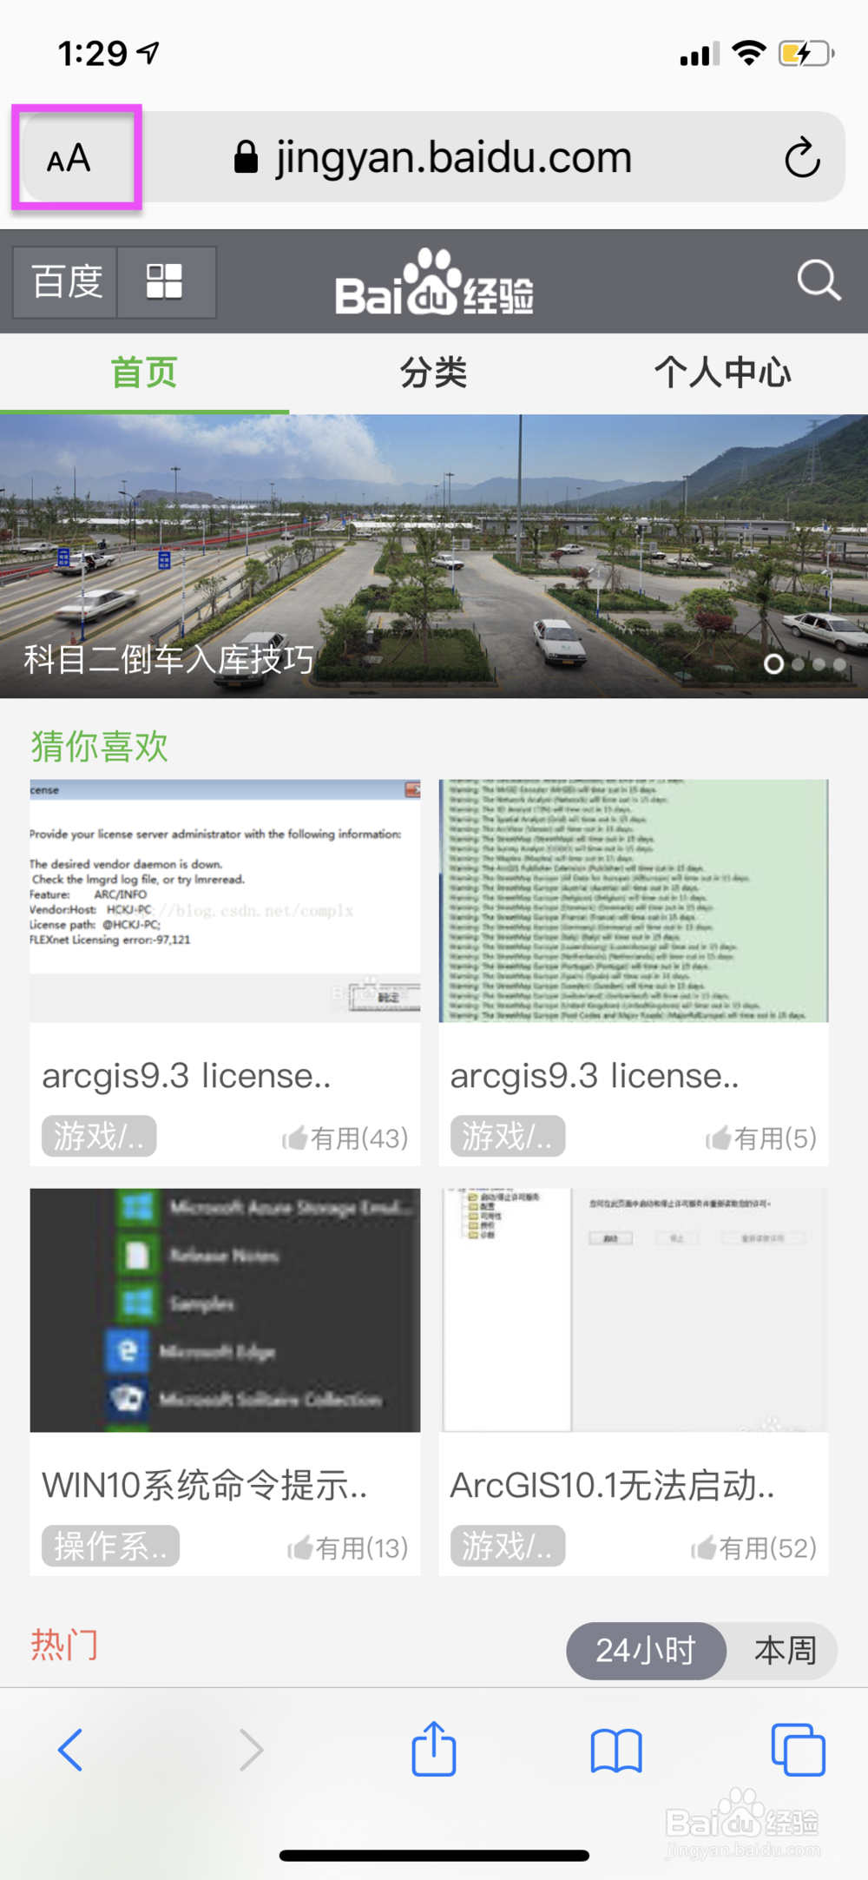
Task: Tap the Wi-Fi status icon
Action: tap(749, 53)
